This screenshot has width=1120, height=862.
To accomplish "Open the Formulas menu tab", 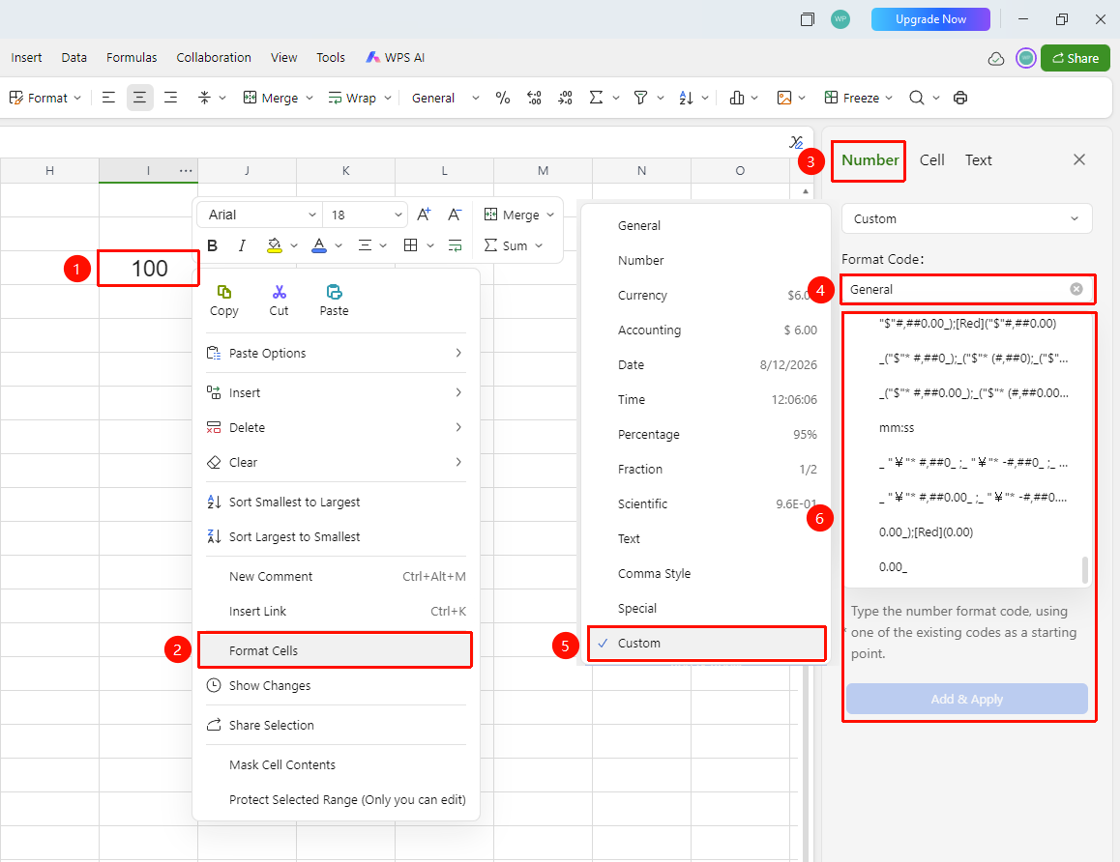I will click(x=132, y=58).
